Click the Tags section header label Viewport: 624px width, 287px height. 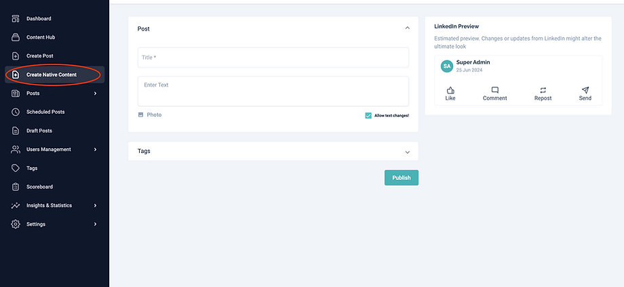[x=144, y=151]
